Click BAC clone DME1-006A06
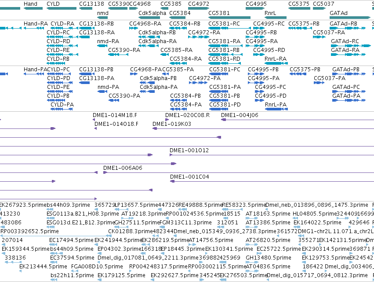The width and height of the screenshot is (374, 282). (x=123, y=168)
